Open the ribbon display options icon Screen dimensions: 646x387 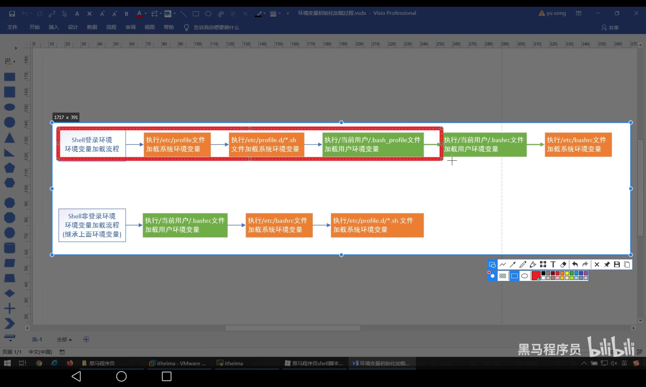[578, 13]
